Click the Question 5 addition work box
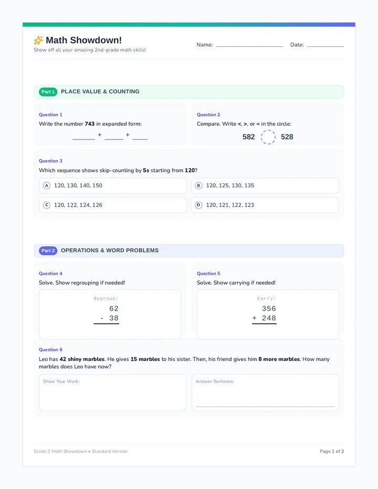The width and height of the screenshot is (378, 489). (x=268, y=314)
